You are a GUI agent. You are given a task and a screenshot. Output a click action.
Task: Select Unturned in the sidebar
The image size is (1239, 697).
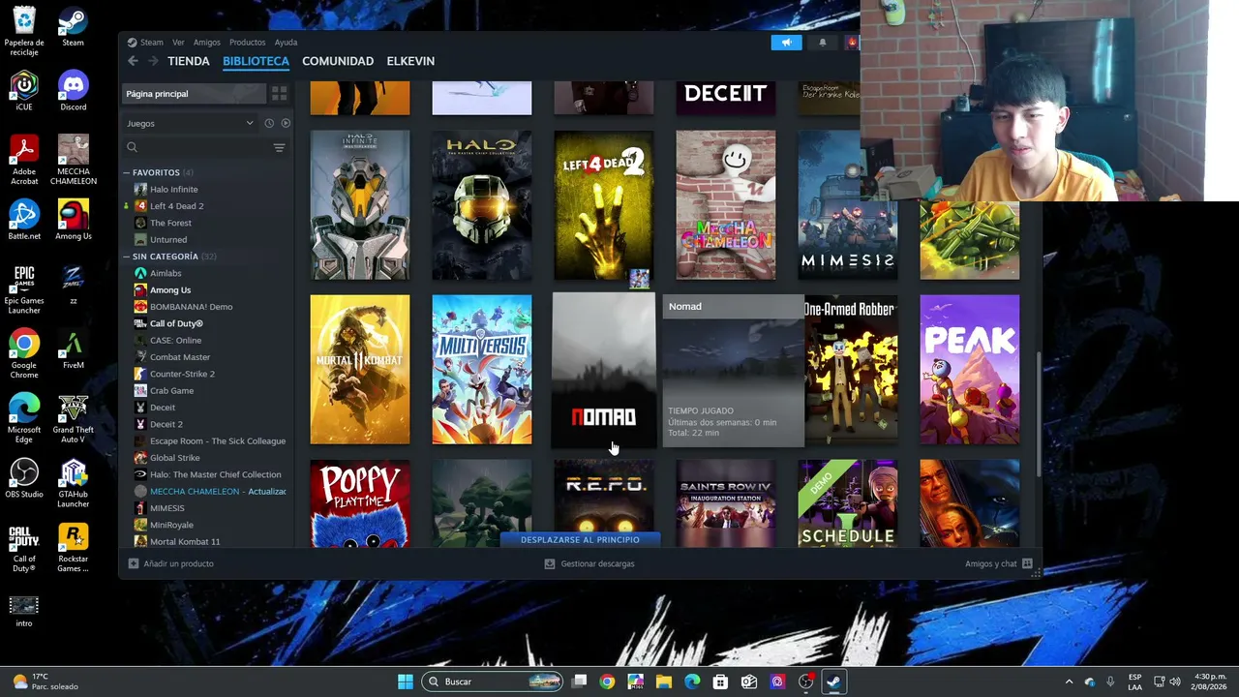coord(168,240)
